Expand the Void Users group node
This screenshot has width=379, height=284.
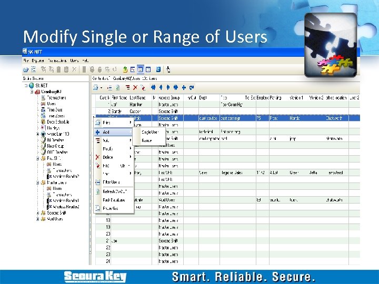coord(38,219)
